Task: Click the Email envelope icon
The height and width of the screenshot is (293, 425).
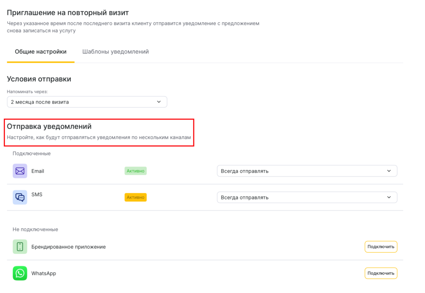Action: coord(20,171)
